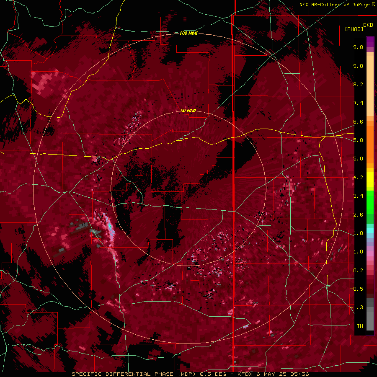Click the -0.5 value on the color scale

click(x=356, y=289)
